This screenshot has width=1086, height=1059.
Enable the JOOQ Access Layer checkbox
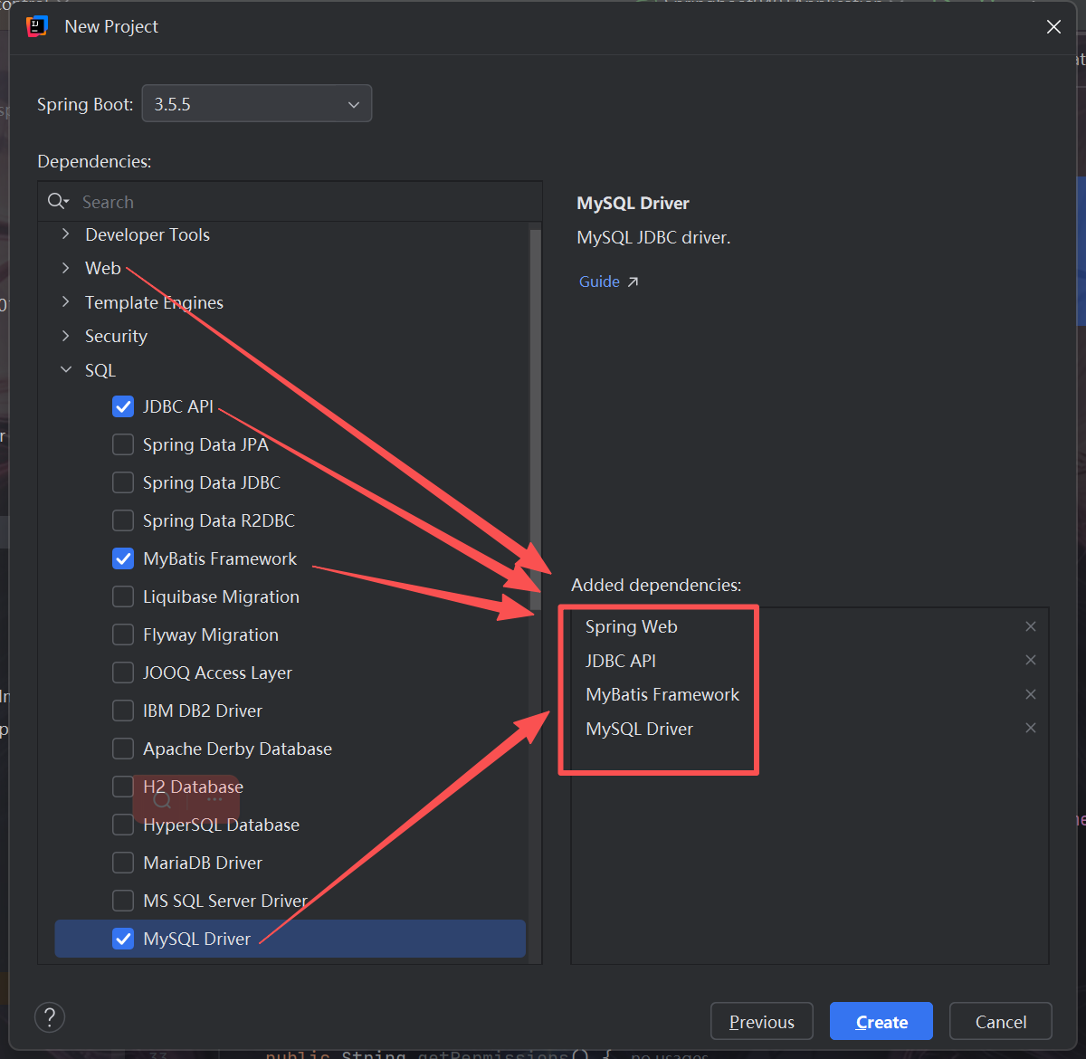coord(123,673)
